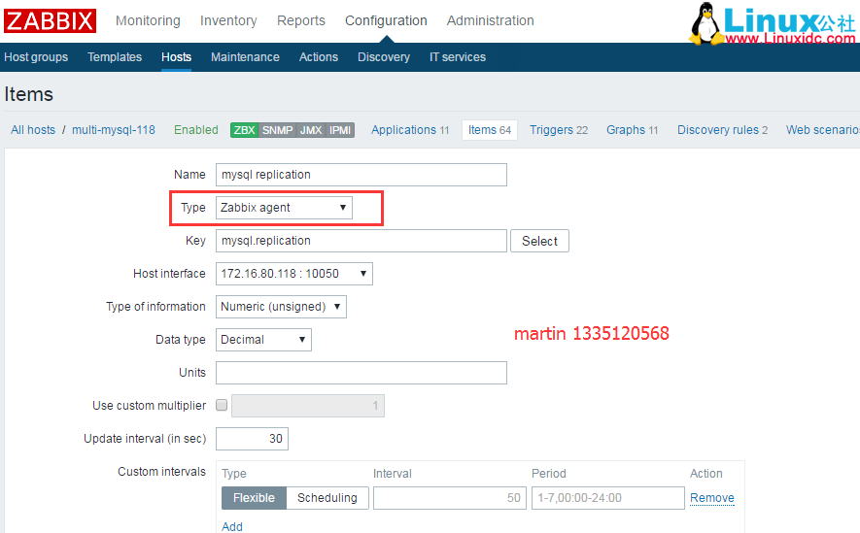Image resolution: width=860 pixels, height=533 pixels.
Task: Click the IPMI availability badge
Action: pos(340,130)
